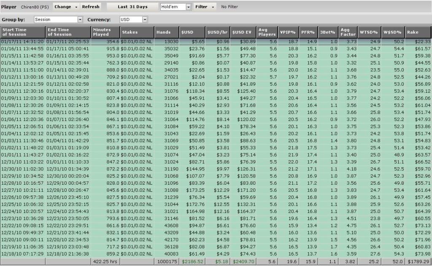The image size is (432, 266).
Task: Click the 5.10 Agg Factor cell
Action: 348,233
